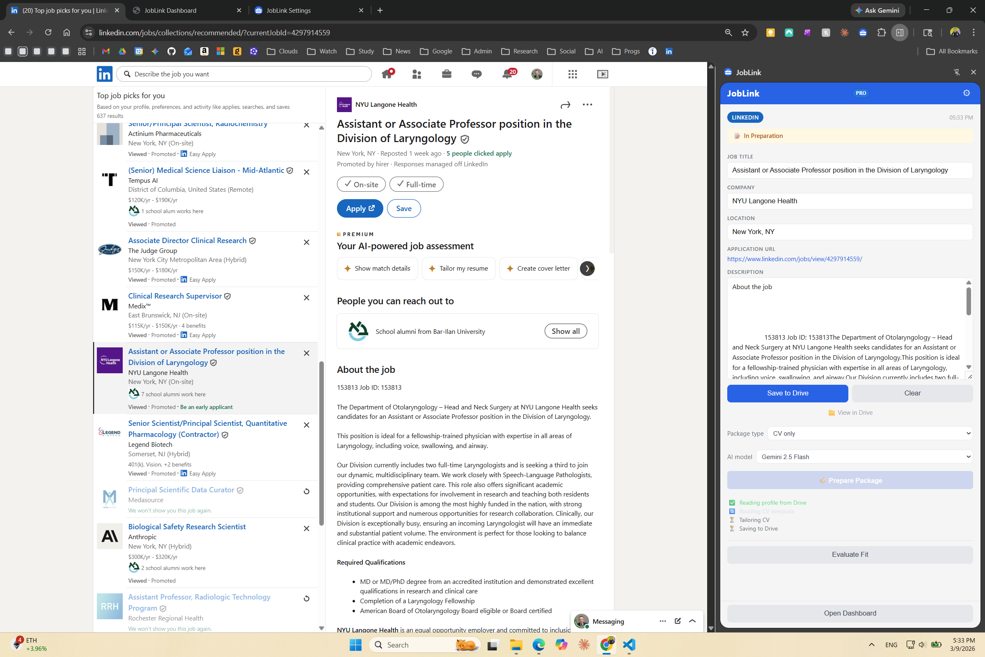Close the JobLink side panel
Image resolution: width=985 pixels, height=657 pixels.
973,73
